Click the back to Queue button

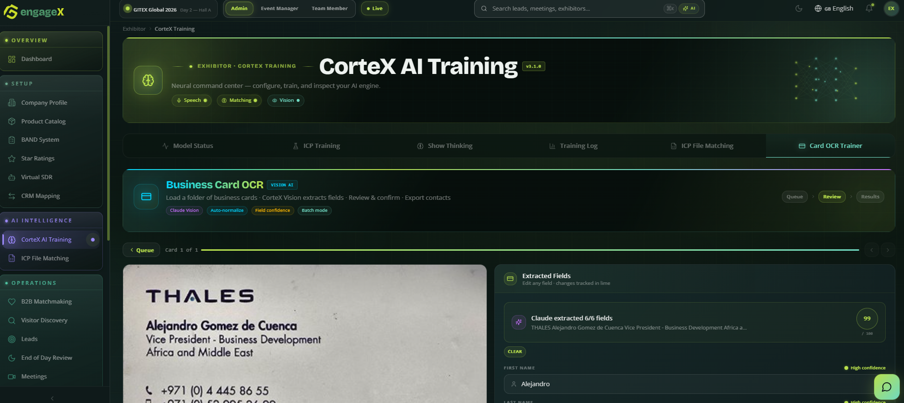[141, 250]
